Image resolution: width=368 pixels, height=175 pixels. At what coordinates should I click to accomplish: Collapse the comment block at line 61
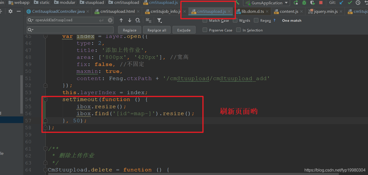[x=45, y=149]
